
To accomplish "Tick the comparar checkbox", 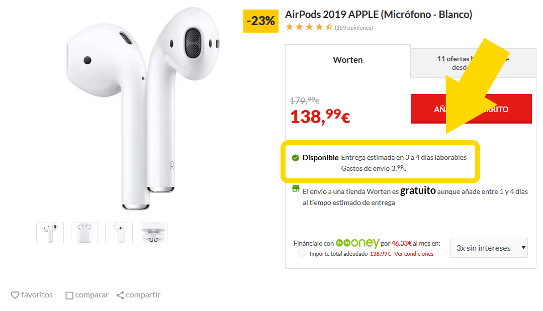I will [x=69, y=295].
